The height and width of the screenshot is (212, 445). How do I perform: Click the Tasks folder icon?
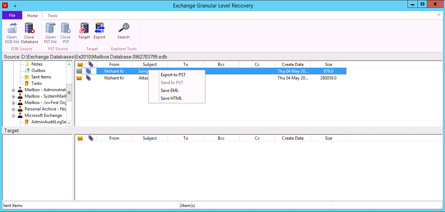click(27, 83)
